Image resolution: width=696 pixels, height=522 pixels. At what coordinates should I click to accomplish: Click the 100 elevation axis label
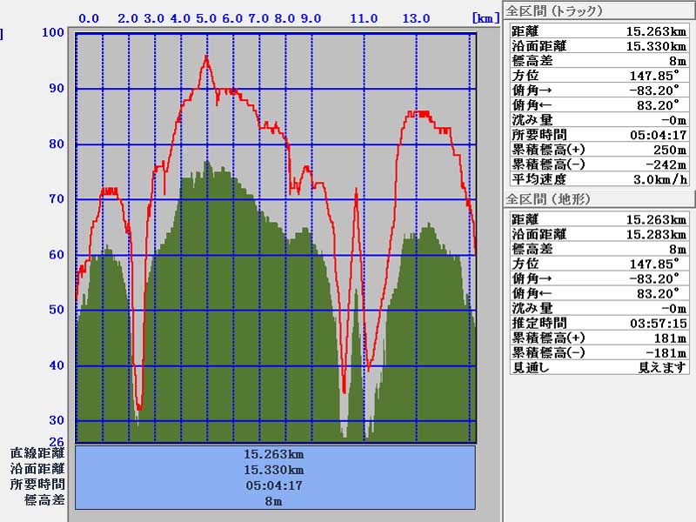54,33
